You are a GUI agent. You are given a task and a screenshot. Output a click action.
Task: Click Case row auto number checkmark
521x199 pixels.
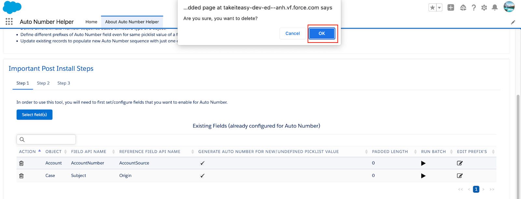[x=202, y=176]
